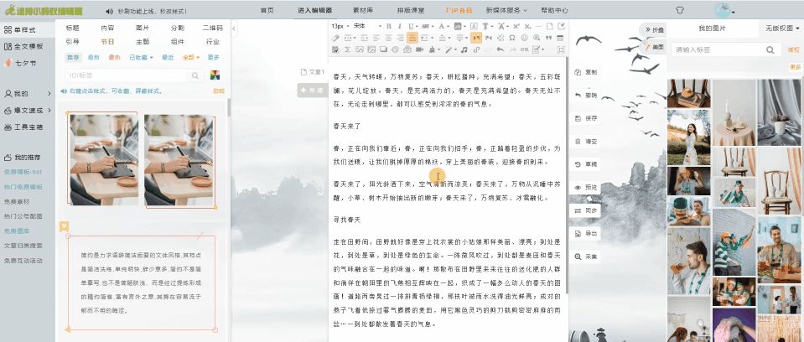Insert music with the note icon
Image resolution: width=804 pixels, height=342 pixels.
pos(464,49)
